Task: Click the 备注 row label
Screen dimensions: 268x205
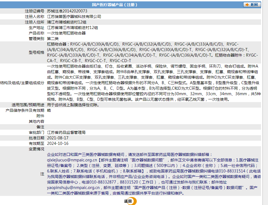Action: pyautogui.click(x=40, y=127)
